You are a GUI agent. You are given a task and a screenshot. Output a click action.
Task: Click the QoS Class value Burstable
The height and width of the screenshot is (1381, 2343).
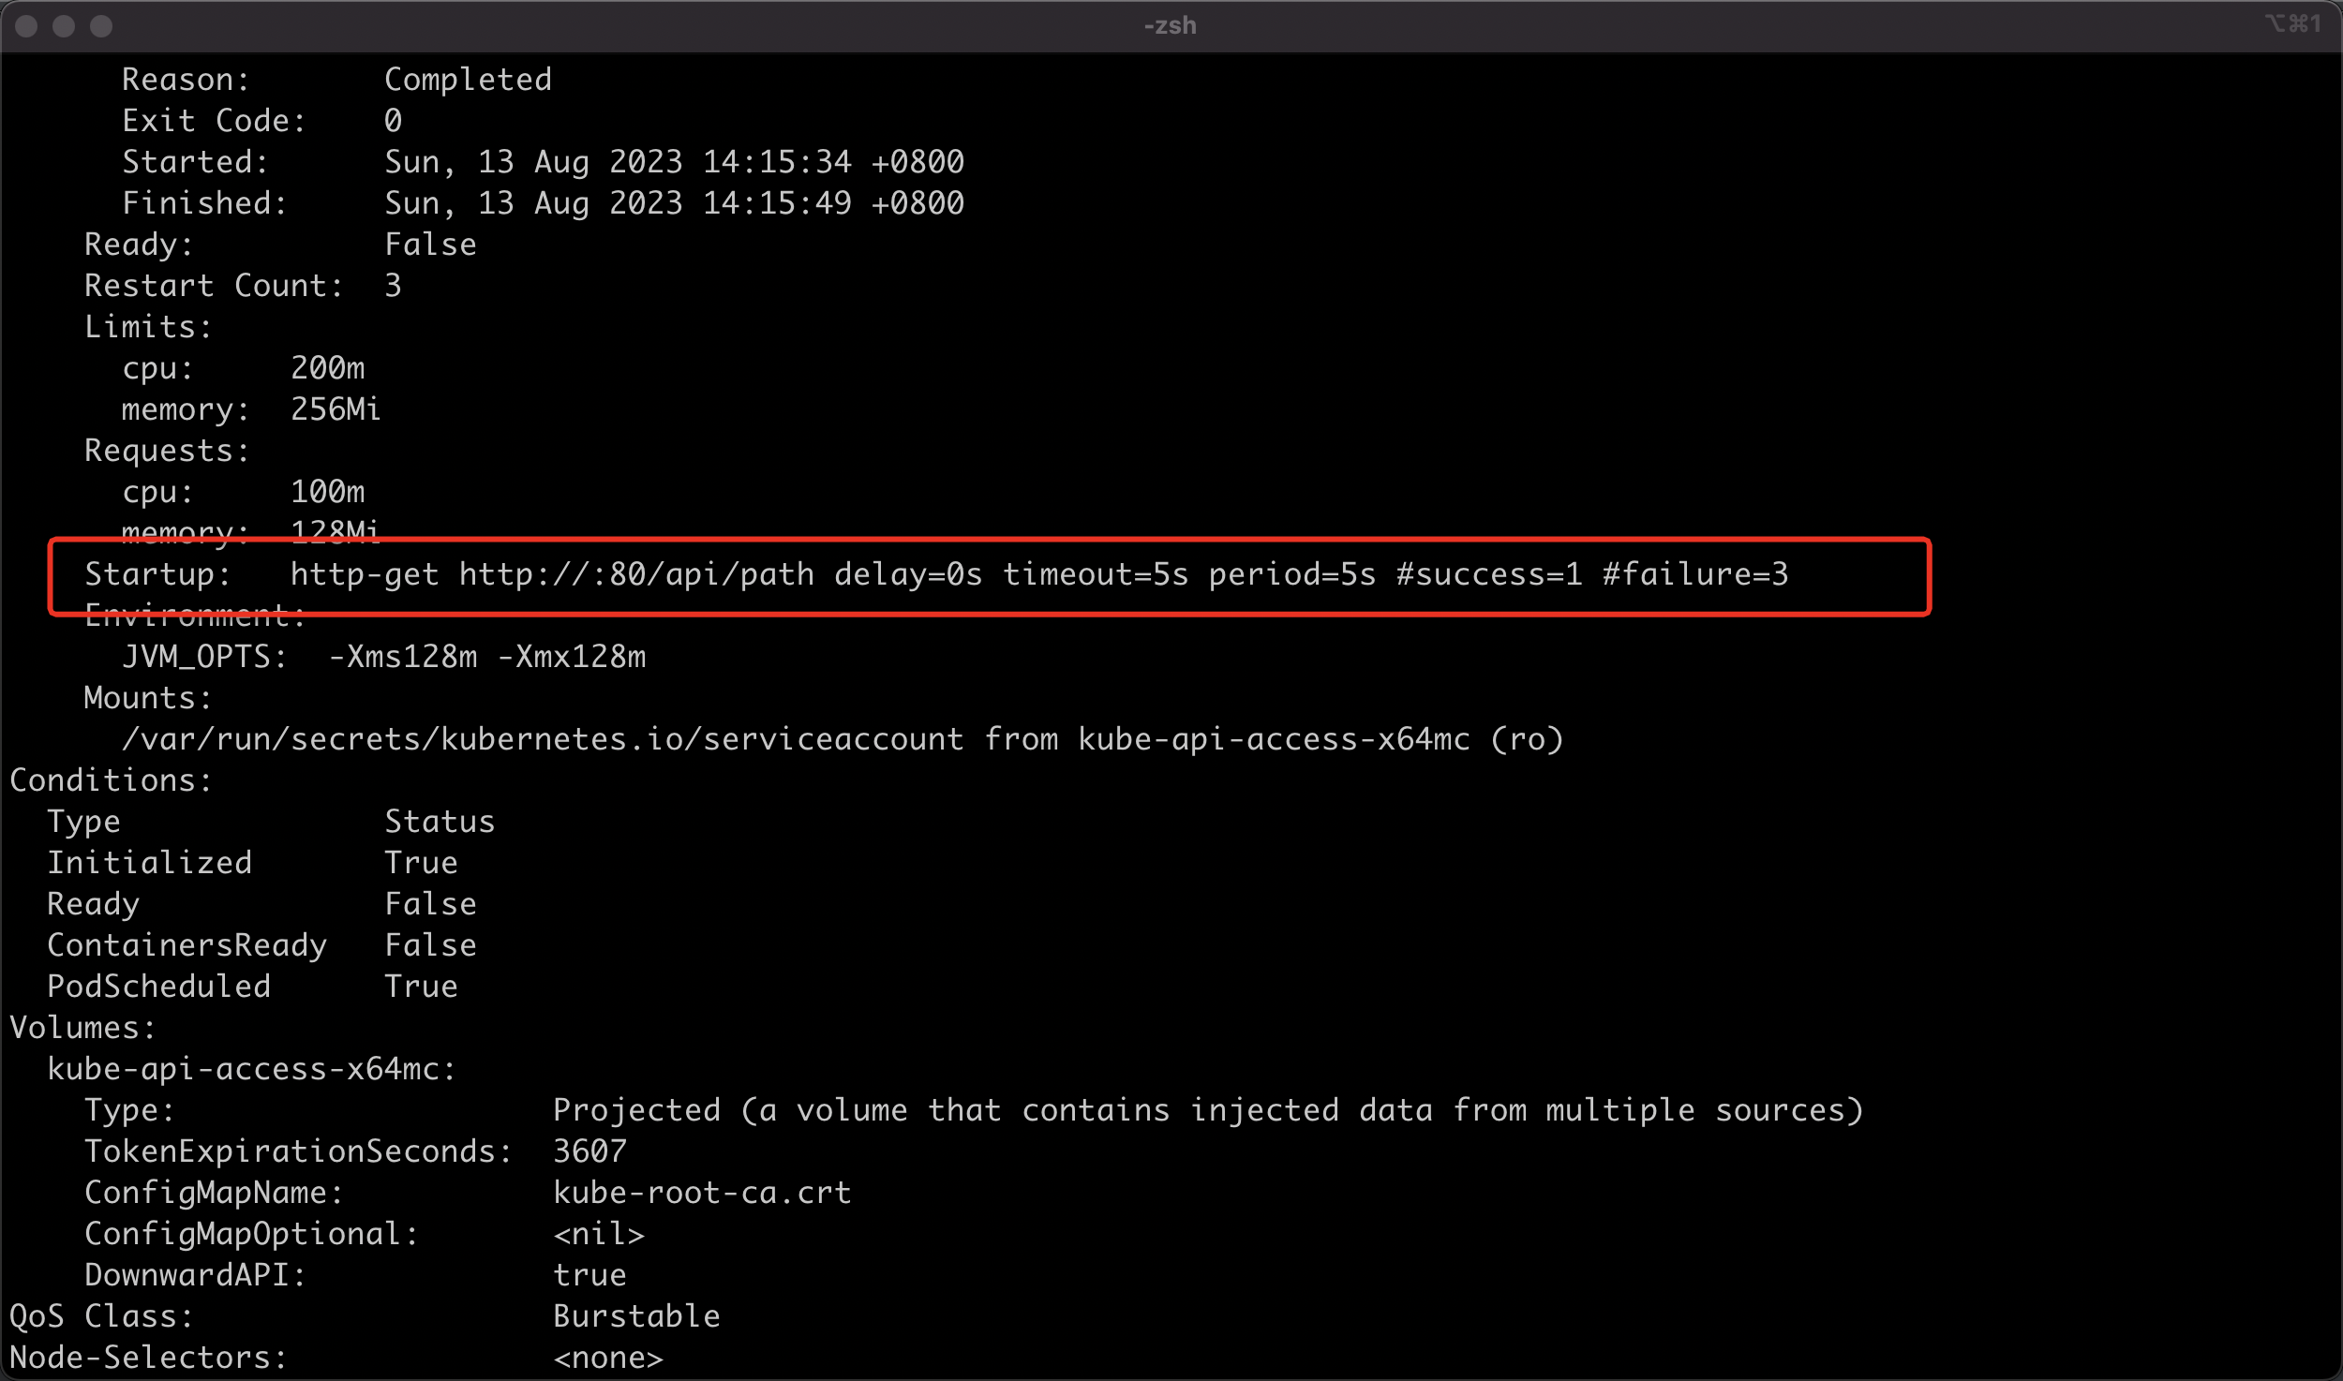coord(636,1316)
